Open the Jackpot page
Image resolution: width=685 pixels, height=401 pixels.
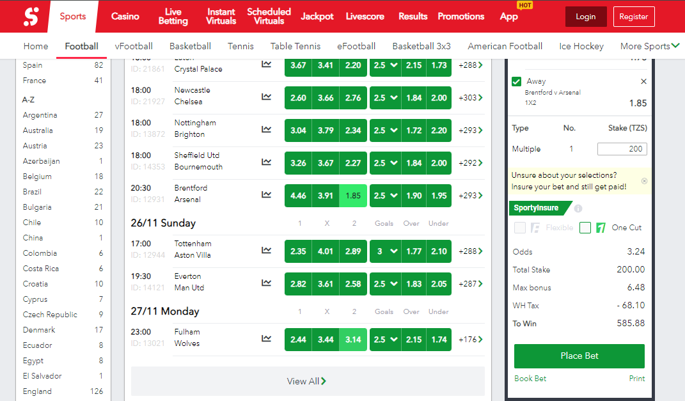317,16
